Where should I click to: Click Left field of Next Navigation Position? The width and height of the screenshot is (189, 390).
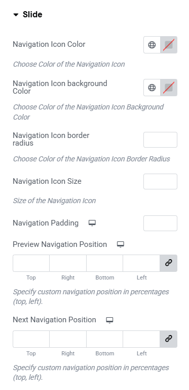click(141, 339)
